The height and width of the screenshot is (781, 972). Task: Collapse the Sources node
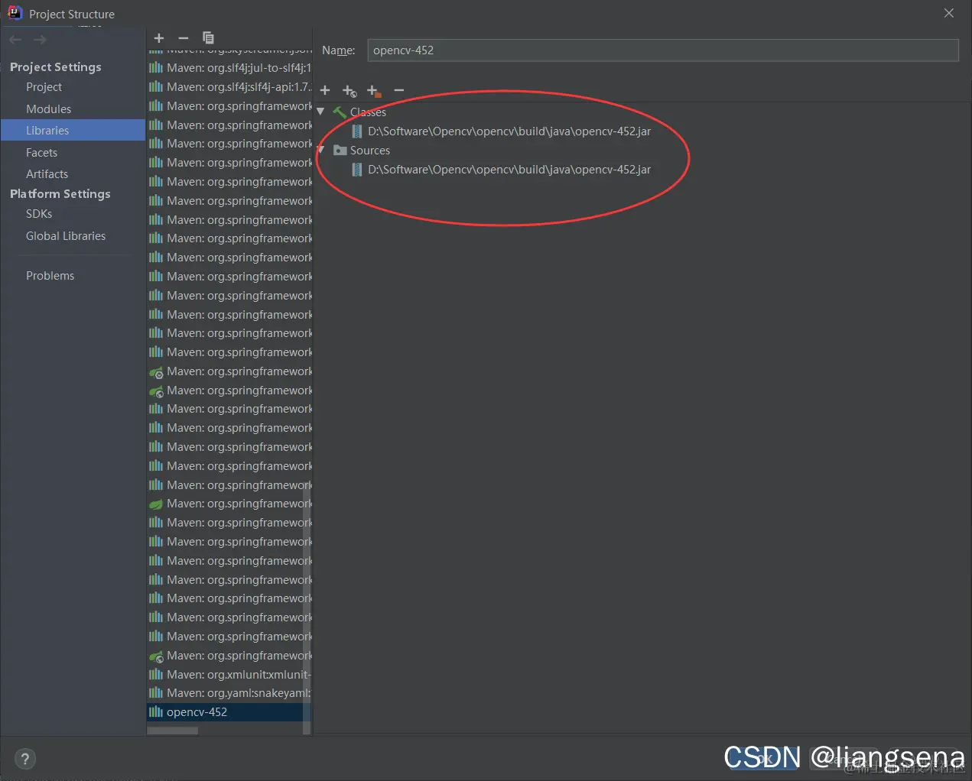click(321, 151)
